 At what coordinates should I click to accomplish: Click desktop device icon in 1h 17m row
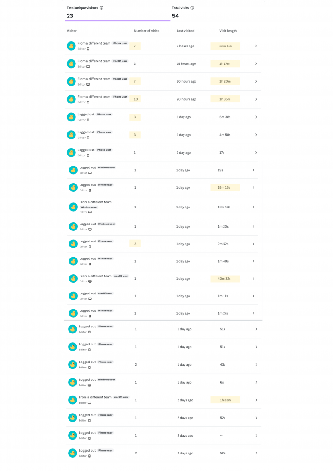click(x=88, y=67)
